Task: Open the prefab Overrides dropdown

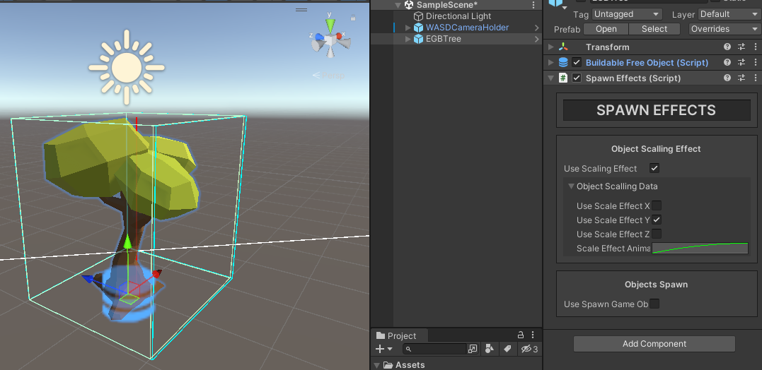Action: pos(724,29)
